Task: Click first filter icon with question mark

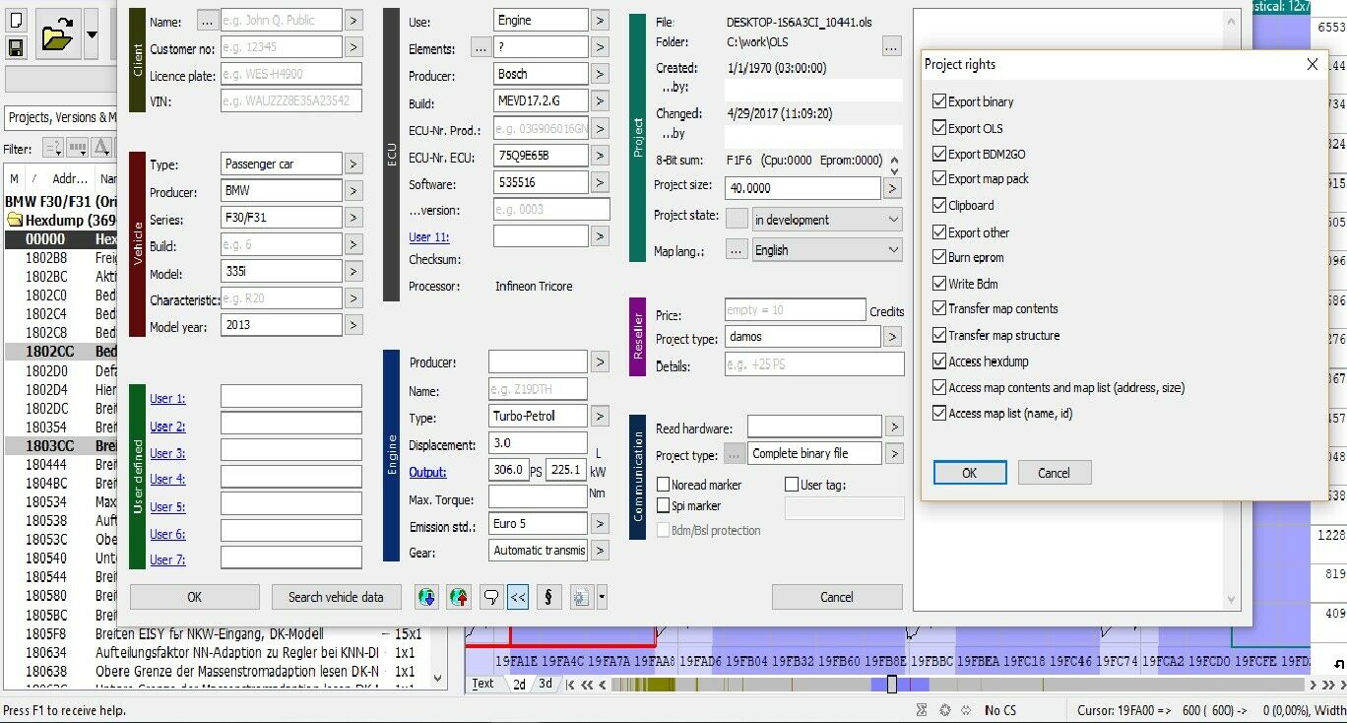Action: coord(52,149)
